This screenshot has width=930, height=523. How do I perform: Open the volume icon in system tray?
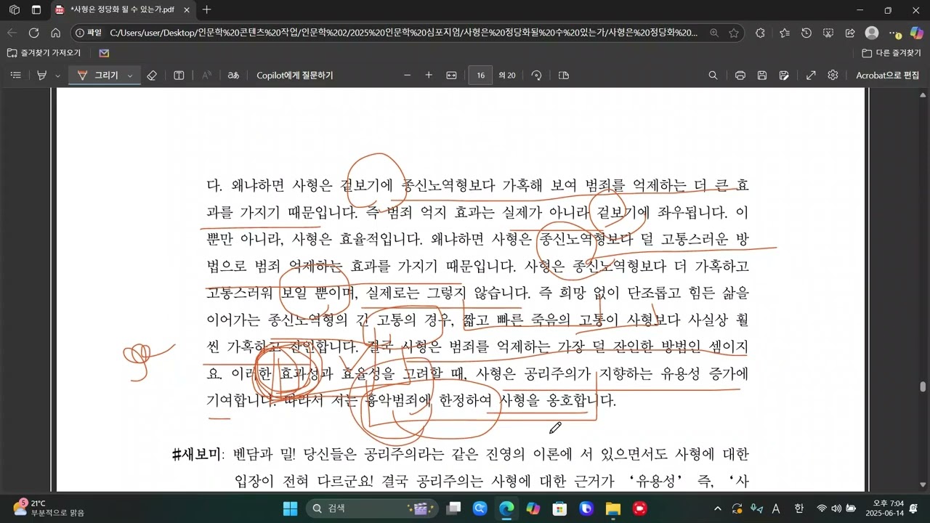tap(836, 508)
